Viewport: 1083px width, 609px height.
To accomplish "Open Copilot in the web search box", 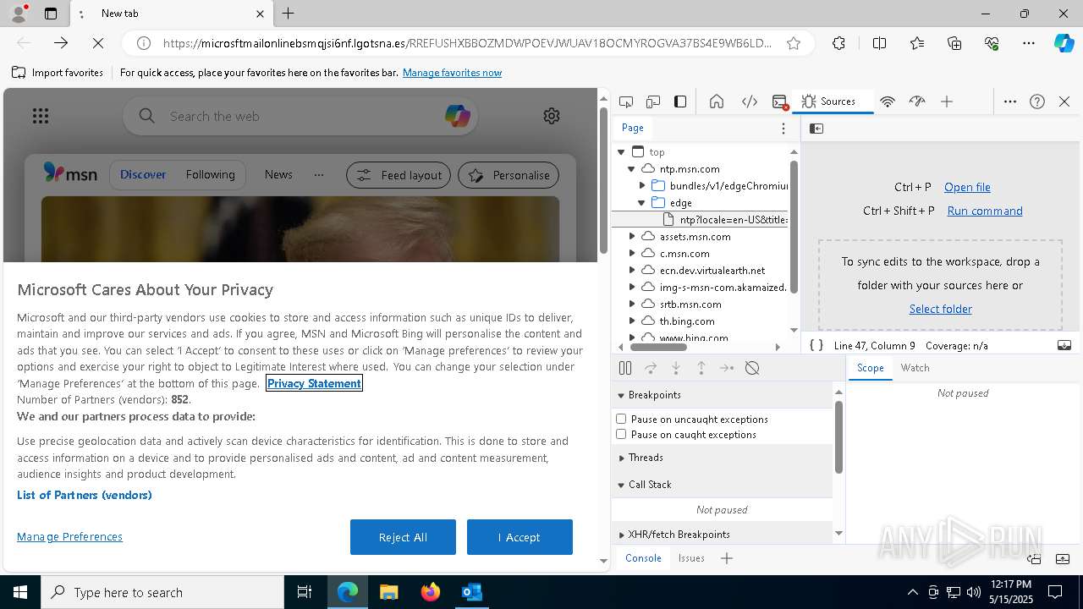I will click(x=457, y=116).
